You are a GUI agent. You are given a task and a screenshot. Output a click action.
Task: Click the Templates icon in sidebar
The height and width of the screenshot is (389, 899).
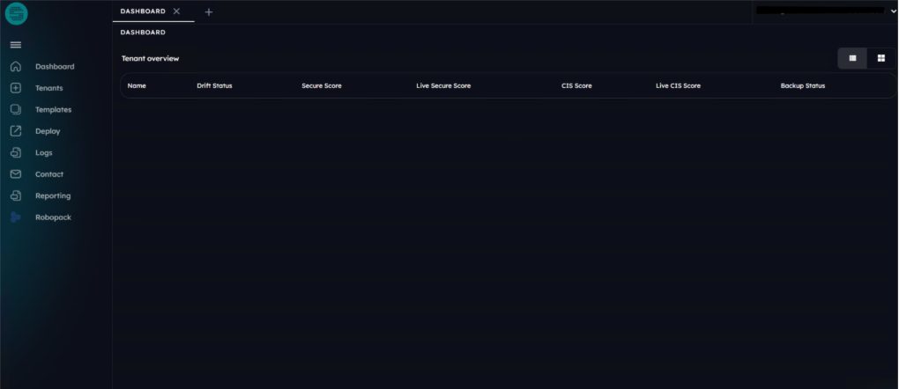[15, 110]
